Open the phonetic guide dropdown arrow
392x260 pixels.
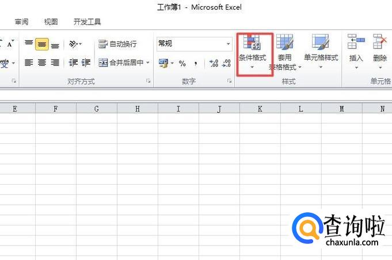coord(13,63)
